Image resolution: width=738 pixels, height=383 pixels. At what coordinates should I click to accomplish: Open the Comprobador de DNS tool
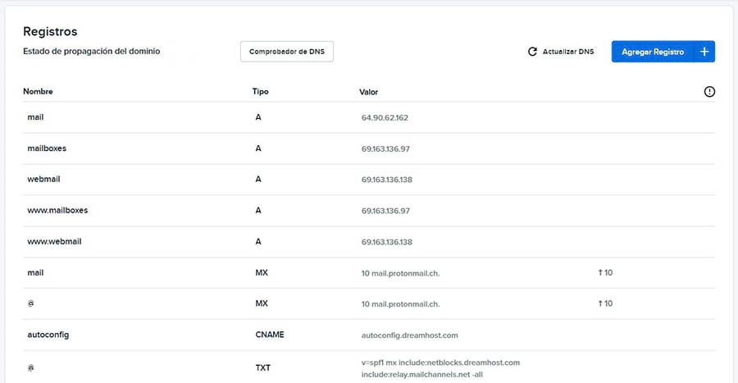[286, 52]
